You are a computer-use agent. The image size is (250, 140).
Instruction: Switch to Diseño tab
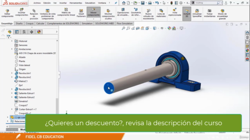pyautogui.click(x=19, y=23)
